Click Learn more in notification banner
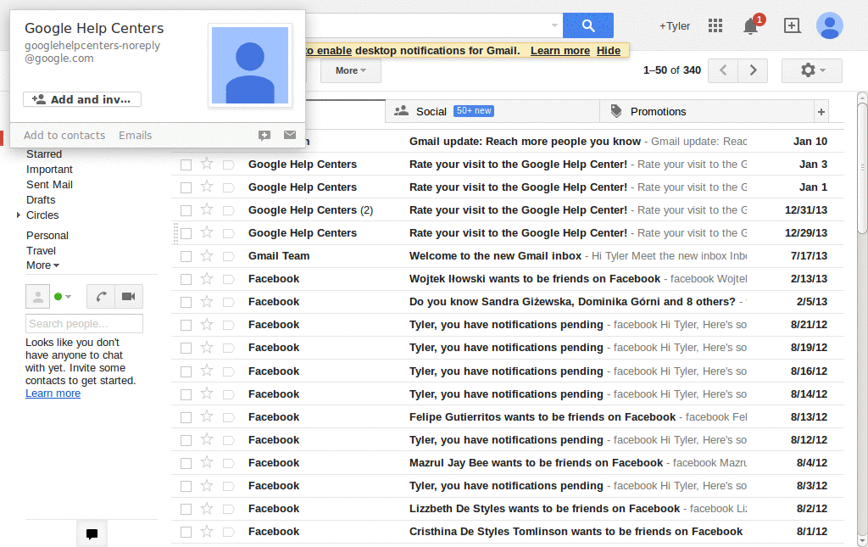Viewport: 868px width, 547px height. [560, 50]
